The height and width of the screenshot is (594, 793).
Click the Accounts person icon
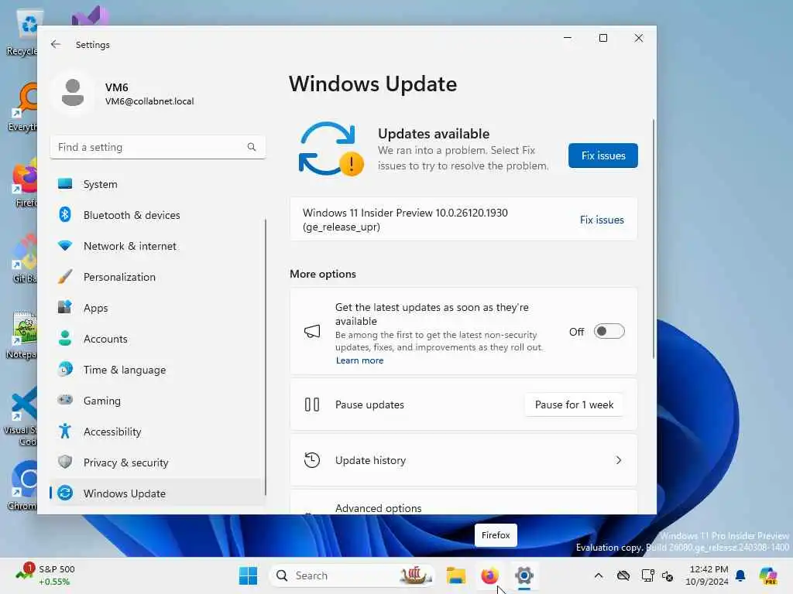coord(65,339)
